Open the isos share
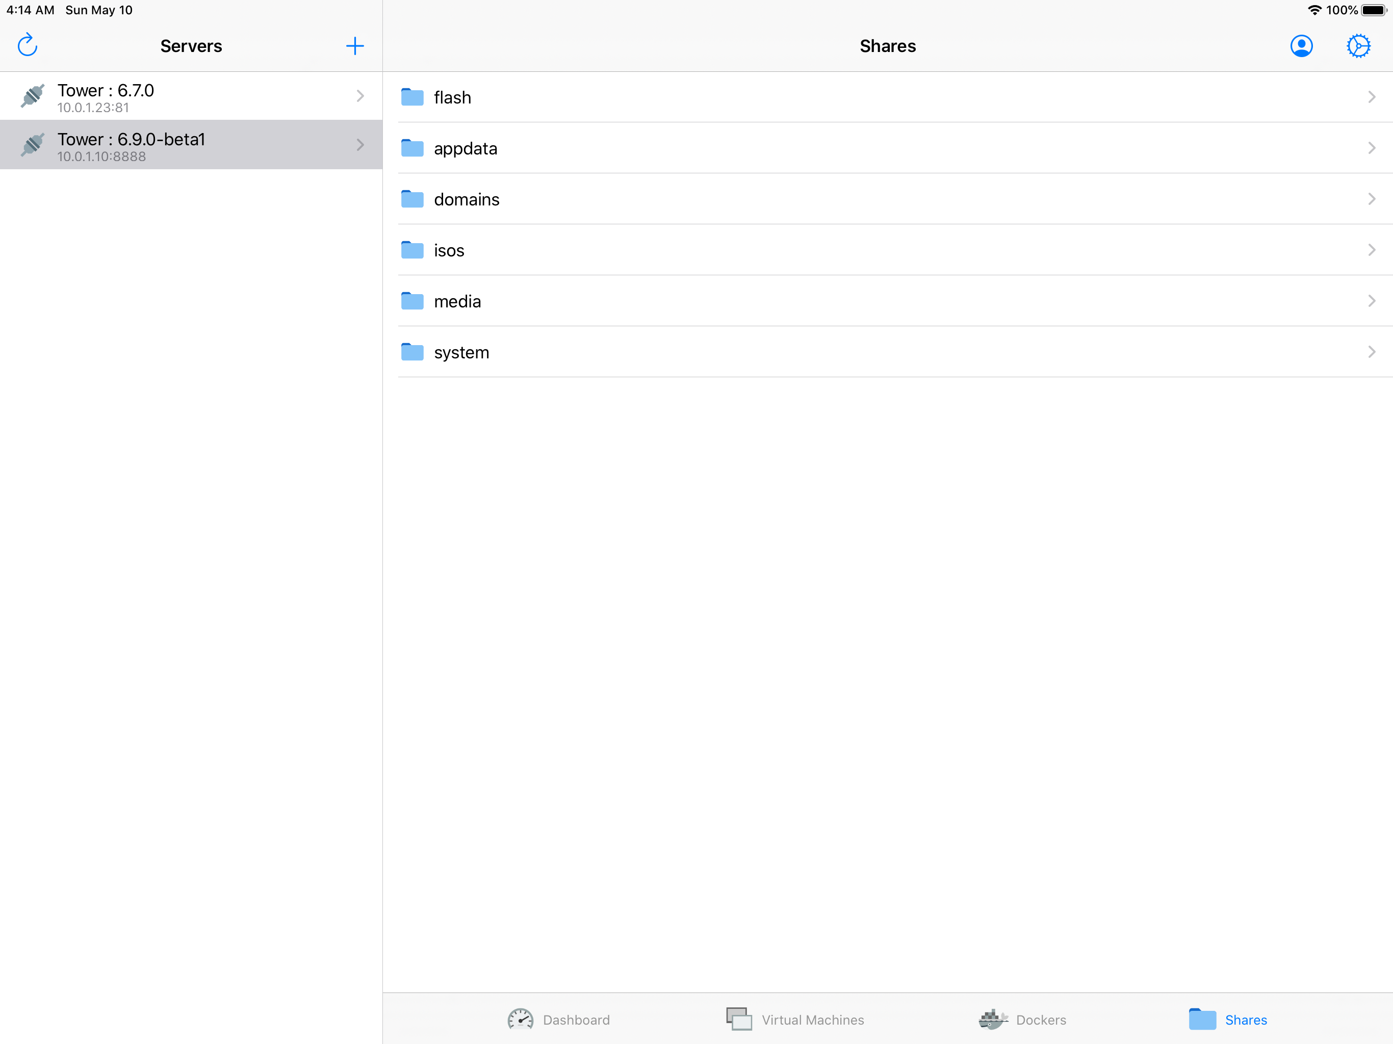 pos(449,251)
